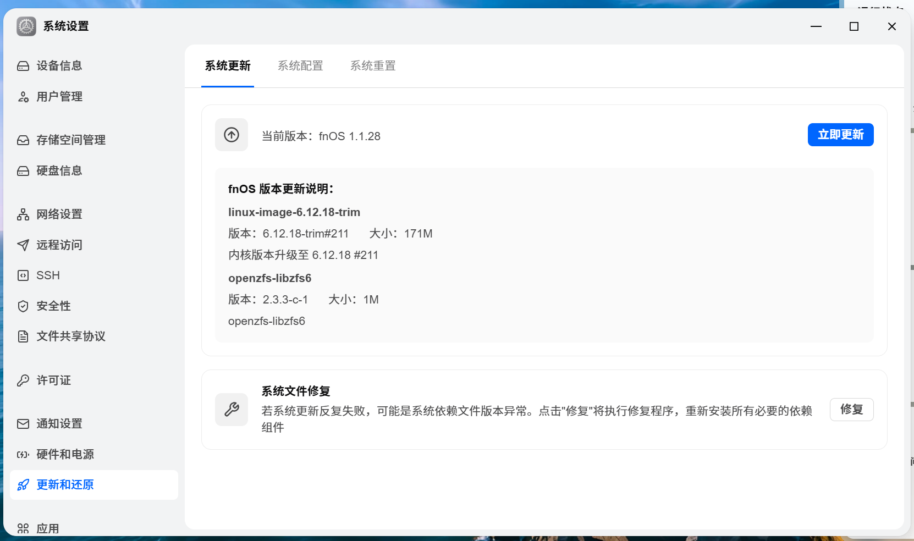914x541 pixels.
Task: Click the 大小: 171M text
Action: (x=401, y=234)
